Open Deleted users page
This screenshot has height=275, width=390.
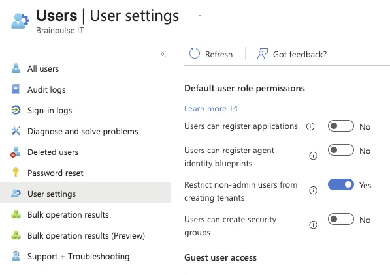click(x=86, y=152)
